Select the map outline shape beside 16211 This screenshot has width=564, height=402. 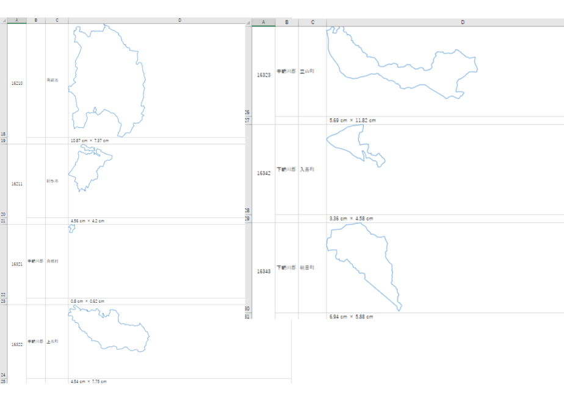click(90, 168)
